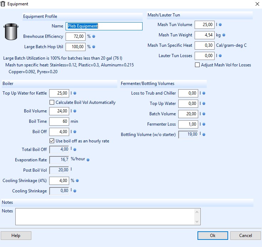Viewport: 262px width, 247px height.
Task: Close the Equipment window
Action: point(257,4)
